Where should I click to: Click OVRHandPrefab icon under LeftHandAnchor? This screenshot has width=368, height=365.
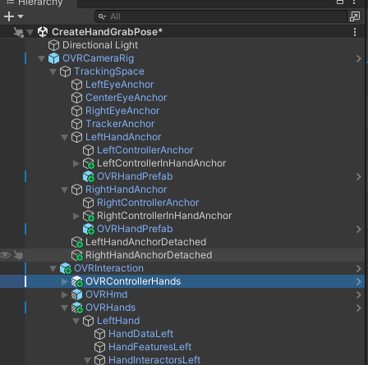click(x=89, y=176)
